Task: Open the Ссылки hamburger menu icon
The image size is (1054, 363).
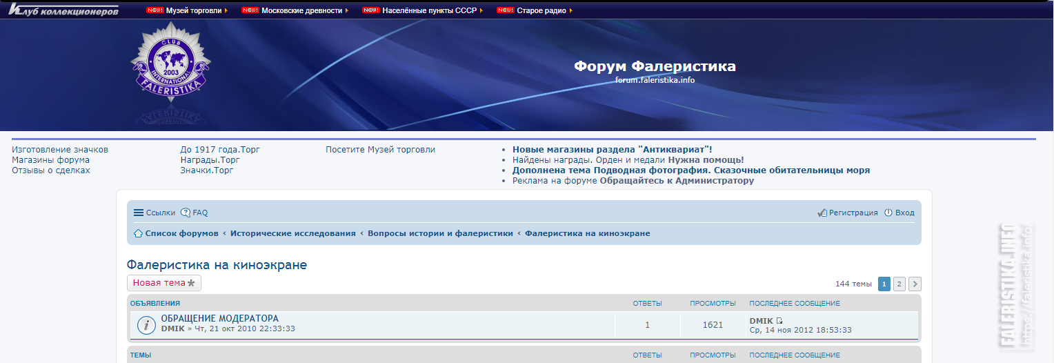Action: [139, 213]
